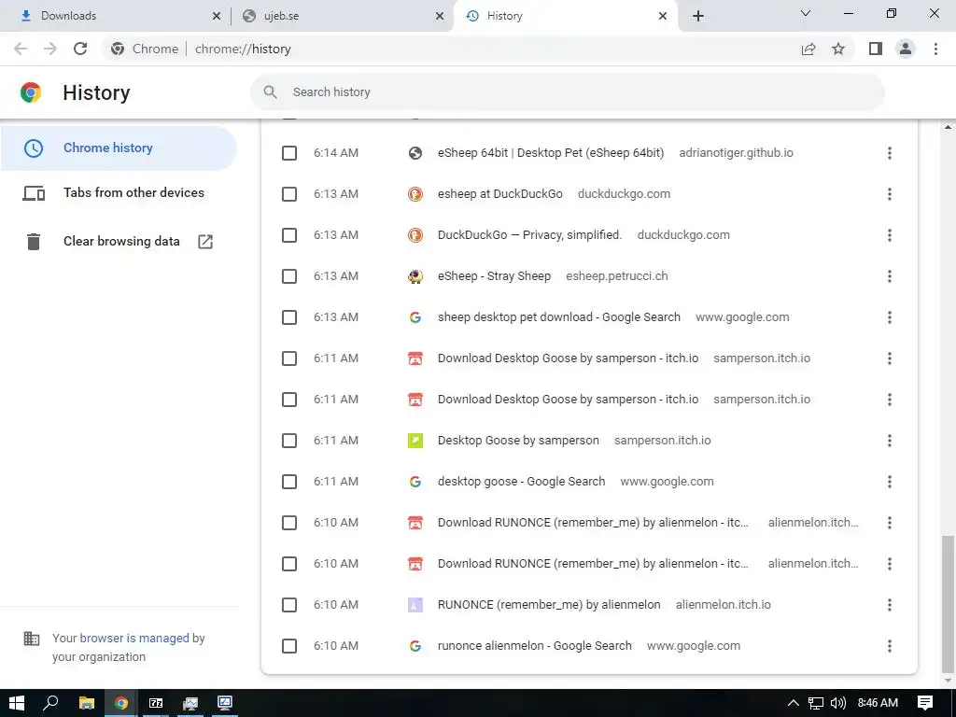
Task: Check the esheep at DuckDuckGo entry
Action: click(x=289, y=194)
